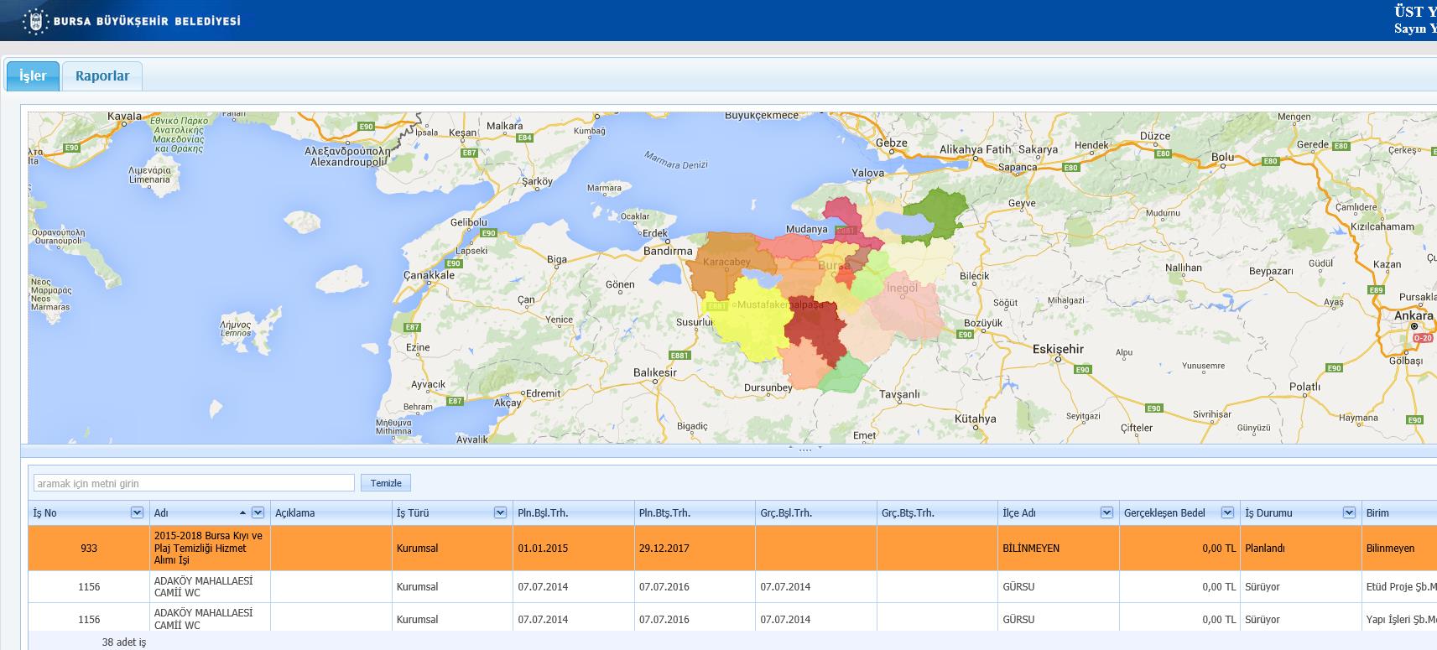Switch to the İşler tab
The image size is (1437, 650).
[33, 75]
